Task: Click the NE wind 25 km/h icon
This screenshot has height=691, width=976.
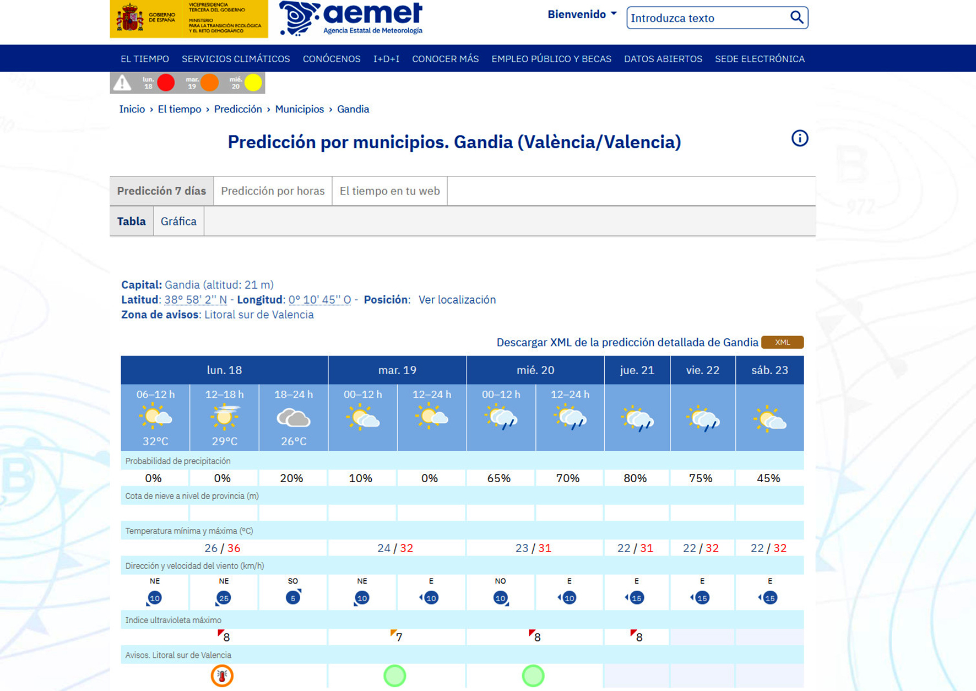Action: pyautogui.click(x=223, y=598)
